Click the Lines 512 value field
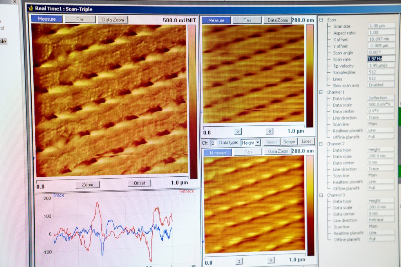The height and width of the screenshot is (267, 401). tap(381, 78)
